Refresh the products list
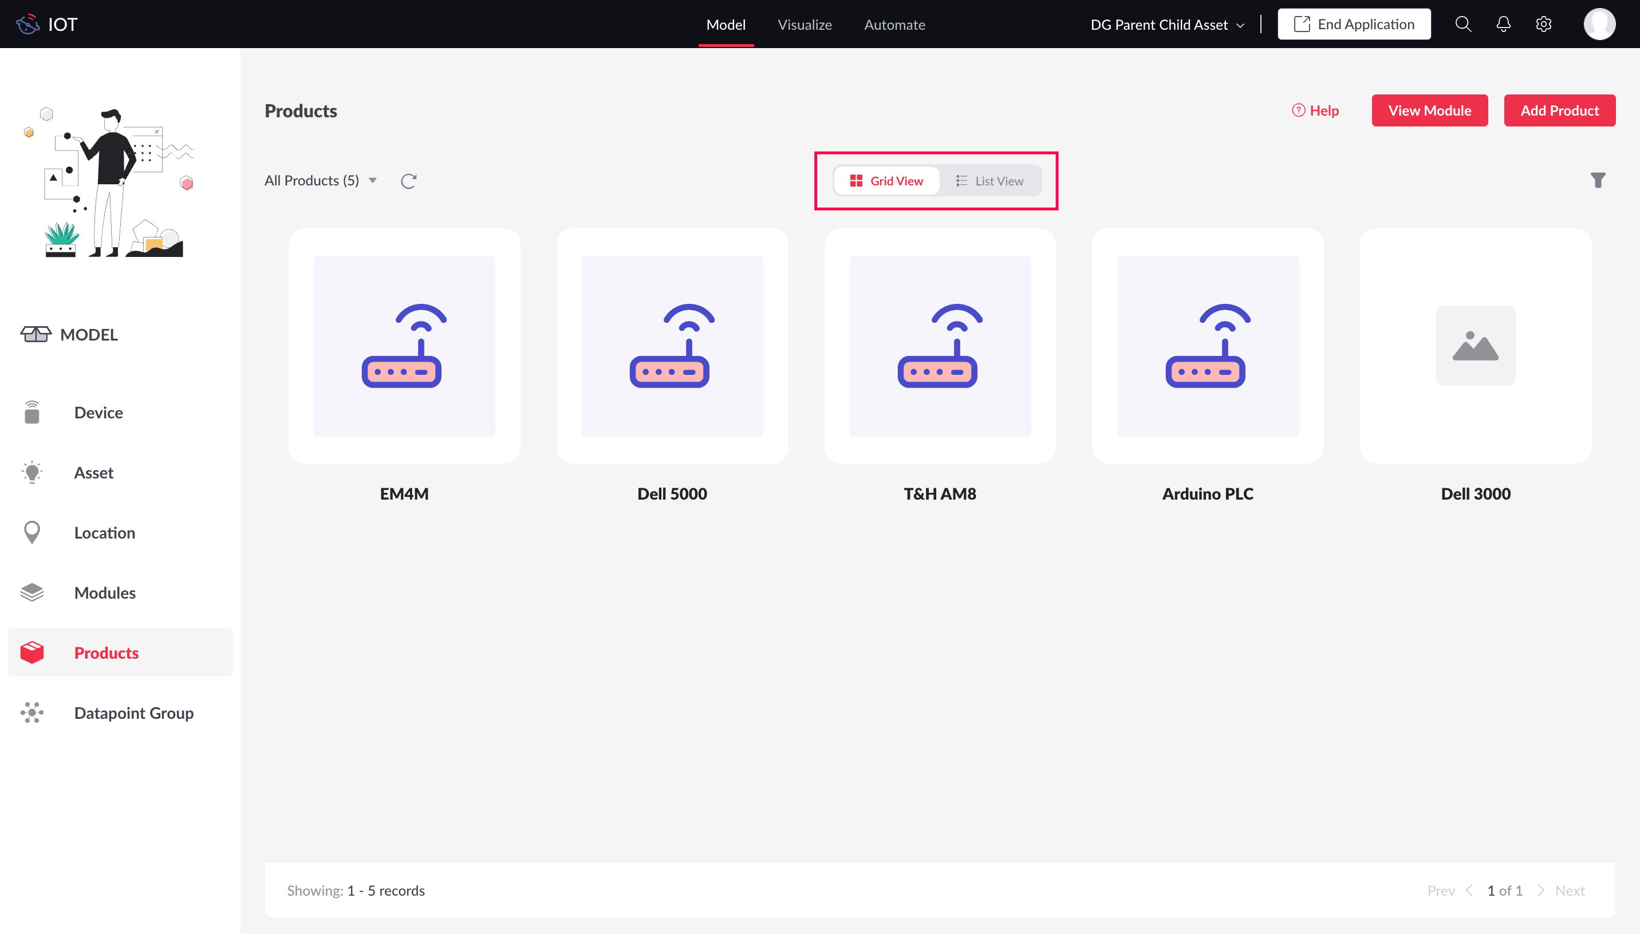Image resolution: width=1640 pixels, height=934 pixels. (x=408, y=181)
